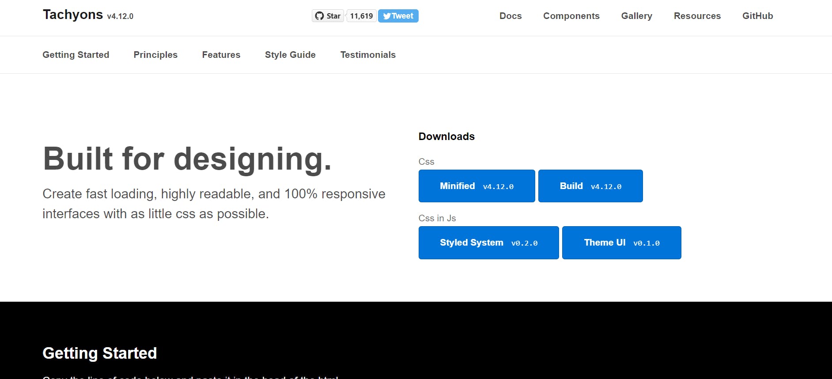Open the Docs menu item
The height and width of the screenshot is (379, 832).
tap(511, 16)
